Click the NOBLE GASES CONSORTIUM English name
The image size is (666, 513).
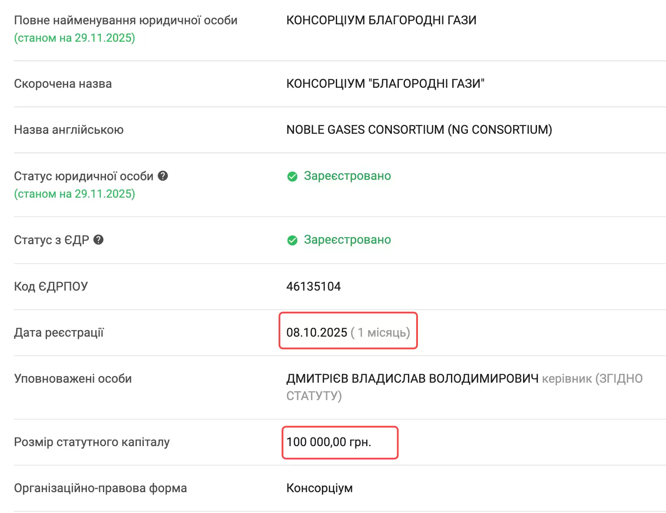click(419, 129)
